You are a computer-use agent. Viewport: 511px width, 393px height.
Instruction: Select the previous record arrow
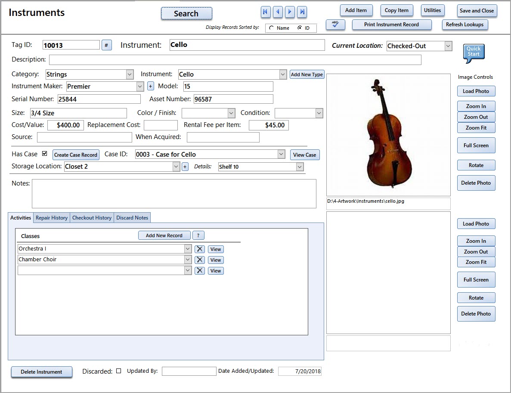point(278,12)
